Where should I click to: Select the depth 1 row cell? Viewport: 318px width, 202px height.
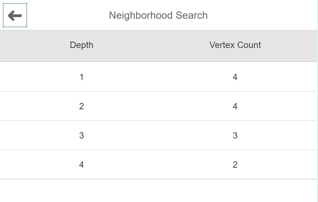(81, 77)
